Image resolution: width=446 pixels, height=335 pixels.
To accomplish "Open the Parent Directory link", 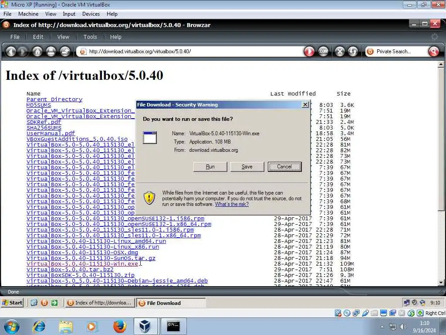I will [54, 99].
